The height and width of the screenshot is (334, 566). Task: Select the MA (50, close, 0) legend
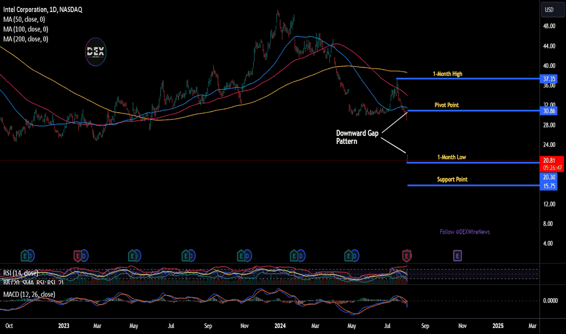[24, 19]
